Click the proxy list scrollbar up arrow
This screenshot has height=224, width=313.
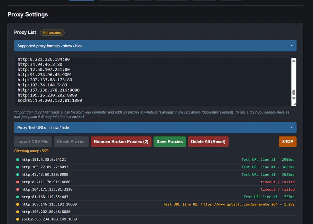click(x=294, y=61)
